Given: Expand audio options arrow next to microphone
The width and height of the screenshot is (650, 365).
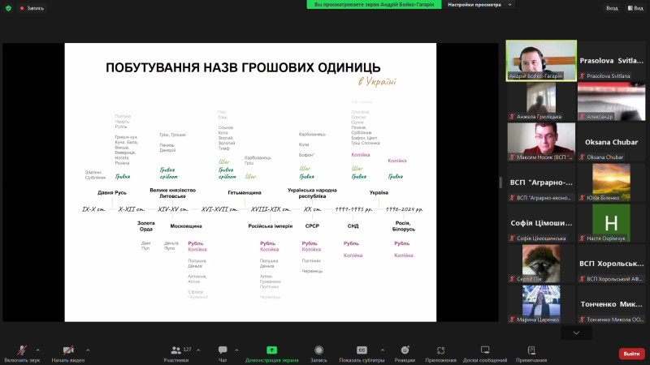Looking at the screenshot, I should (x=41, y=350).
